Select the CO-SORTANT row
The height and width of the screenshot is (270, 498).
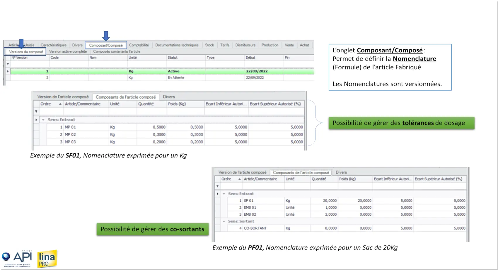[x=347, y=228]
